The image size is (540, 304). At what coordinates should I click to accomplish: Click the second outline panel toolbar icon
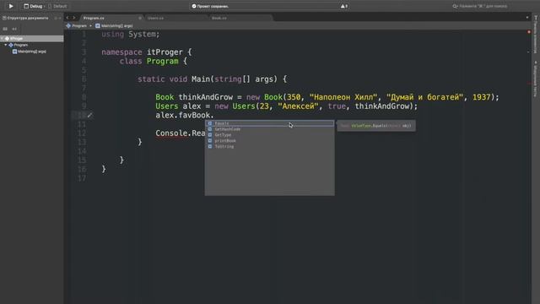click(x=14, y=29)
